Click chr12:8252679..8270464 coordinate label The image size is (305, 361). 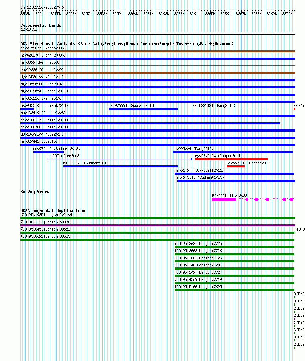43,8
